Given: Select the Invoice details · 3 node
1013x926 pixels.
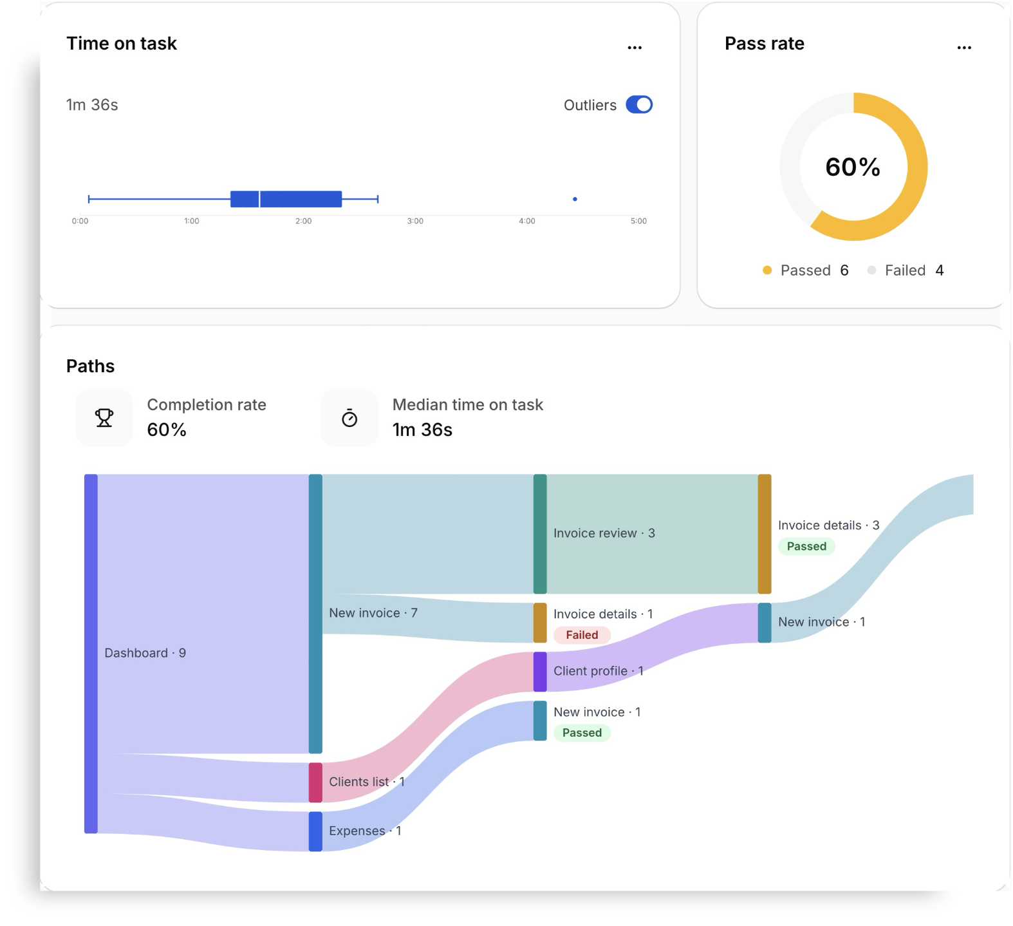Looking at the screenshot, I should coord(765,534).
